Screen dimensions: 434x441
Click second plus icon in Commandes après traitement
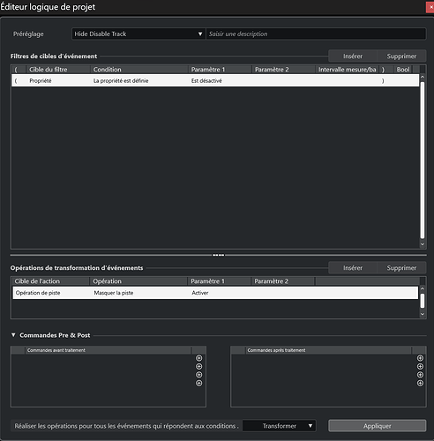[x=420, y=366]
